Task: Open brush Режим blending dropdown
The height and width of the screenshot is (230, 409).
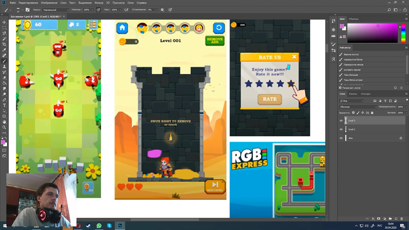Action: pos(56,10)
